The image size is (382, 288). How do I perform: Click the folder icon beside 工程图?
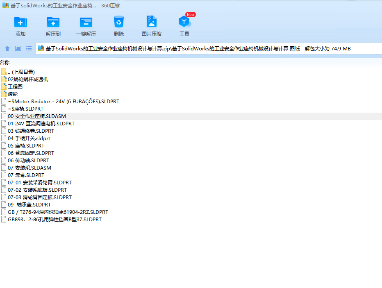4,86
